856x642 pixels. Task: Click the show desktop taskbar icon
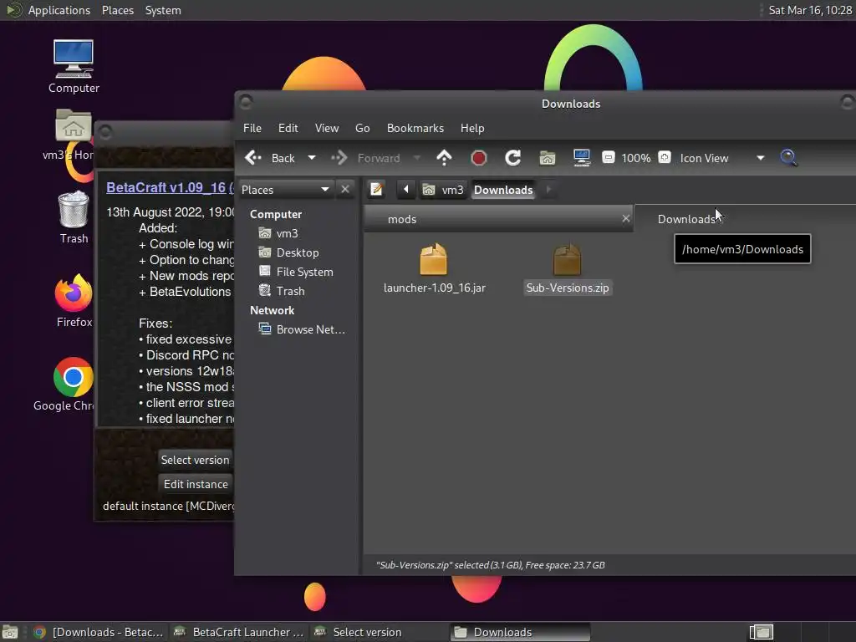pyautogui.click(x=10, y=632)
